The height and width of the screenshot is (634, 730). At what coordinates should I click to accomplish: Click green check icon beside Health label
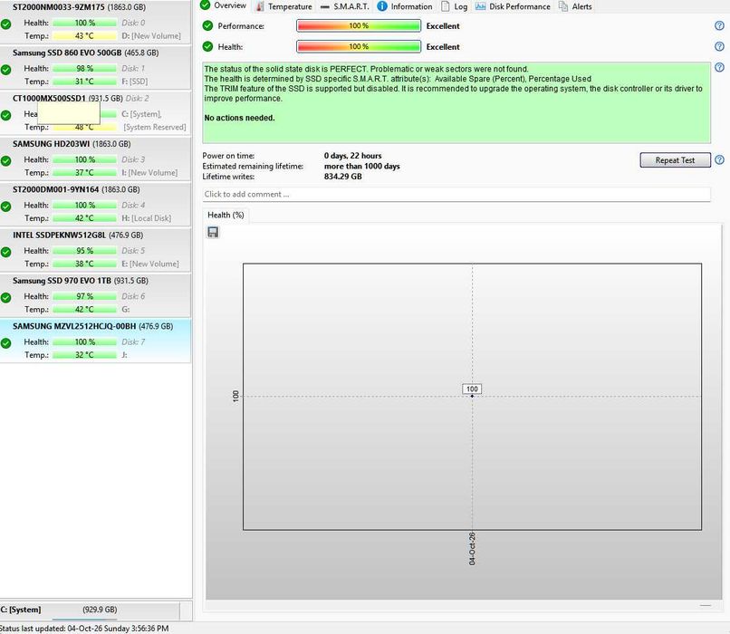pyautogui.click(x=207, y=46)
